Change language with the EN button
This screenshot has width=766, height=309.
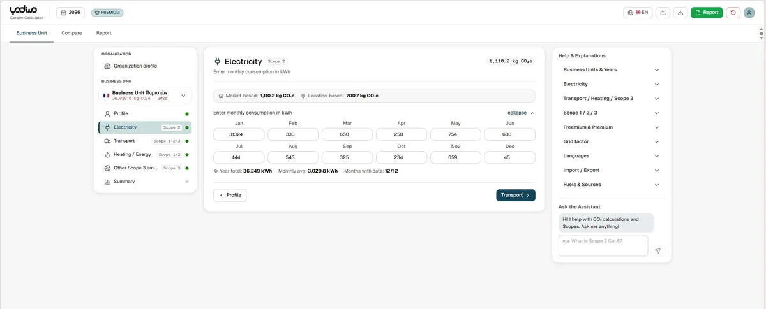[638, 12]
